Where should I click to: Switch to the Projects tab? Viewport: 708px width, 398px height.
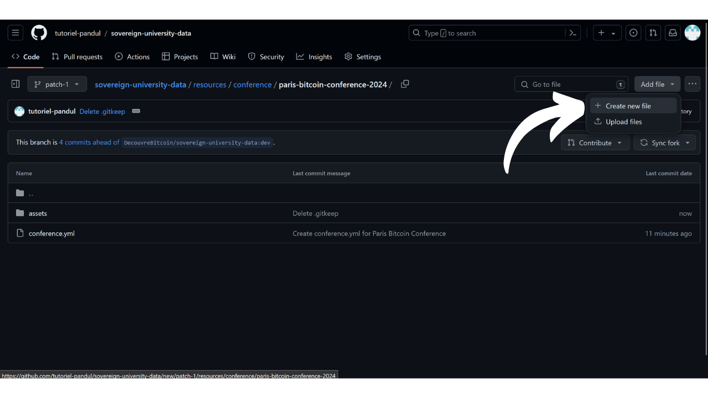[180, 56]
